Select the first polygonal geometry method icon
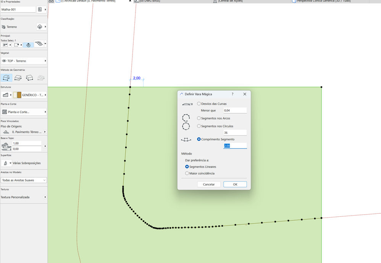The height and width of the screenshot is (263, 381). [x=6, y=78]
